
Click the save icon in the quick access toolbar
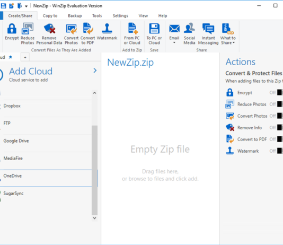(3, 6)
